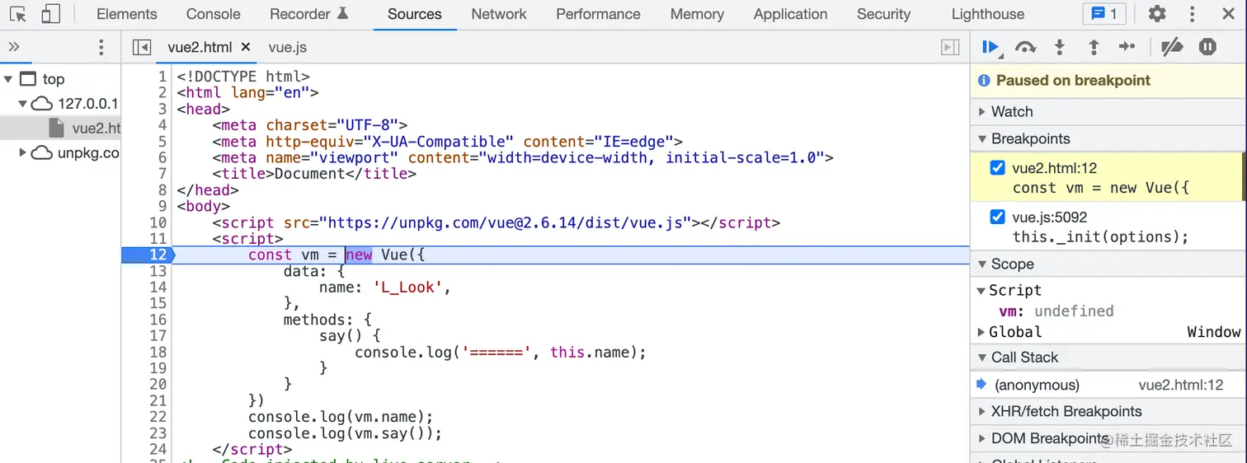Open the DevTools three-dot customize menu

1192,14
